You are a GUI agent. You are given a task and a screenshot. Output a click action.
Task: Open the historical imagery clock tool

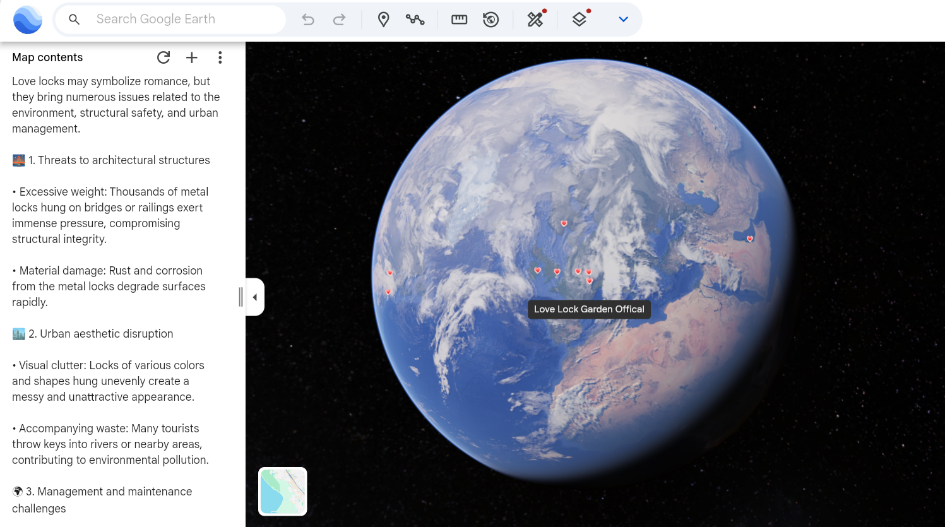tap(490, 20)
